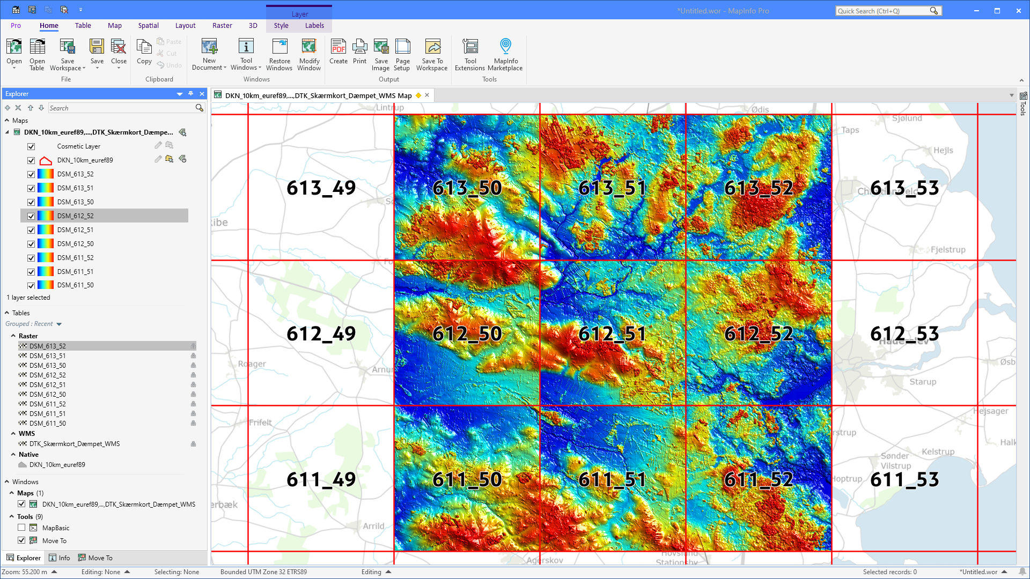
Task: Click the Zoom status bar control
Action: (x=30, y=572)
